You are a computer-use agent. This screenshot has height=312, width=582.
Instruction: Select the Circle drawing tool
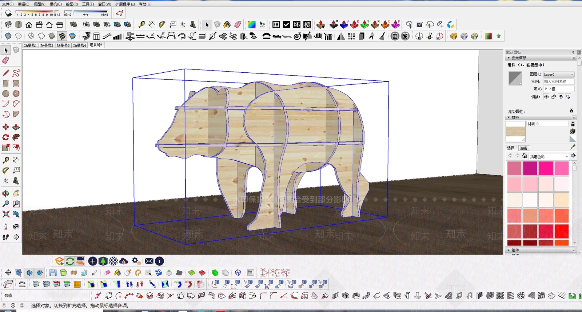point(6,93)
